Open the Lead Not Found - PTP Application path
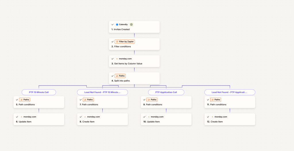This screenshot has height=151, width=294. pyautogui.click(x=230, y=92)
